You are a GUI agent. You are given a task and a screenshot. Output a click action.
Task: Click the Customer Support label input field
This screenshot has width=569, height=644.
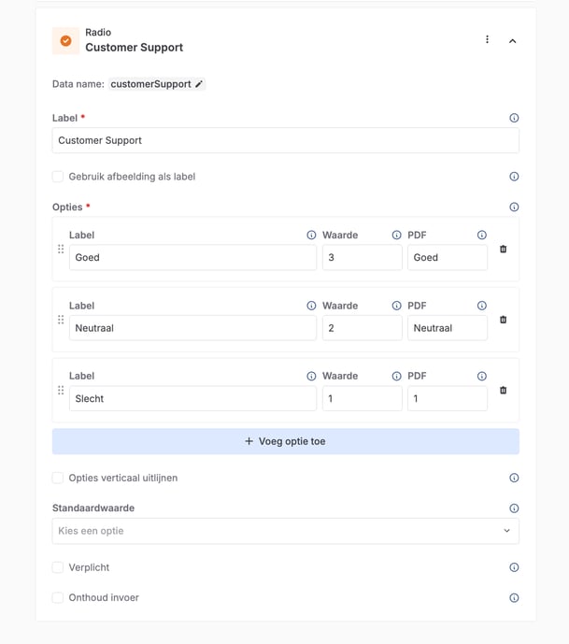pos(285,140)
